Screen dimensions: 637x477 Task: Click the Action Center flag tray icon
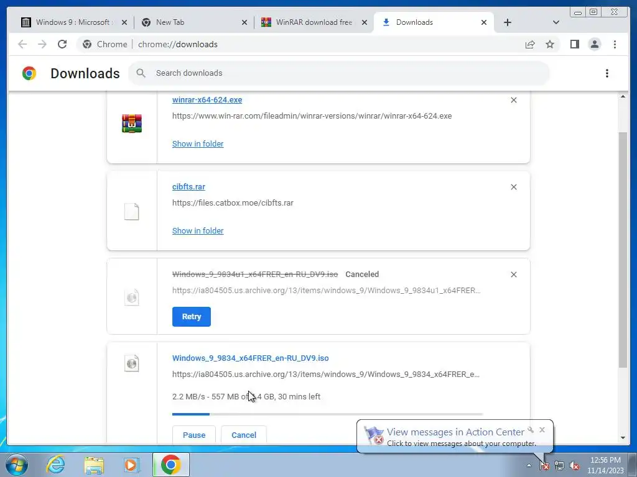coord(544,465)
